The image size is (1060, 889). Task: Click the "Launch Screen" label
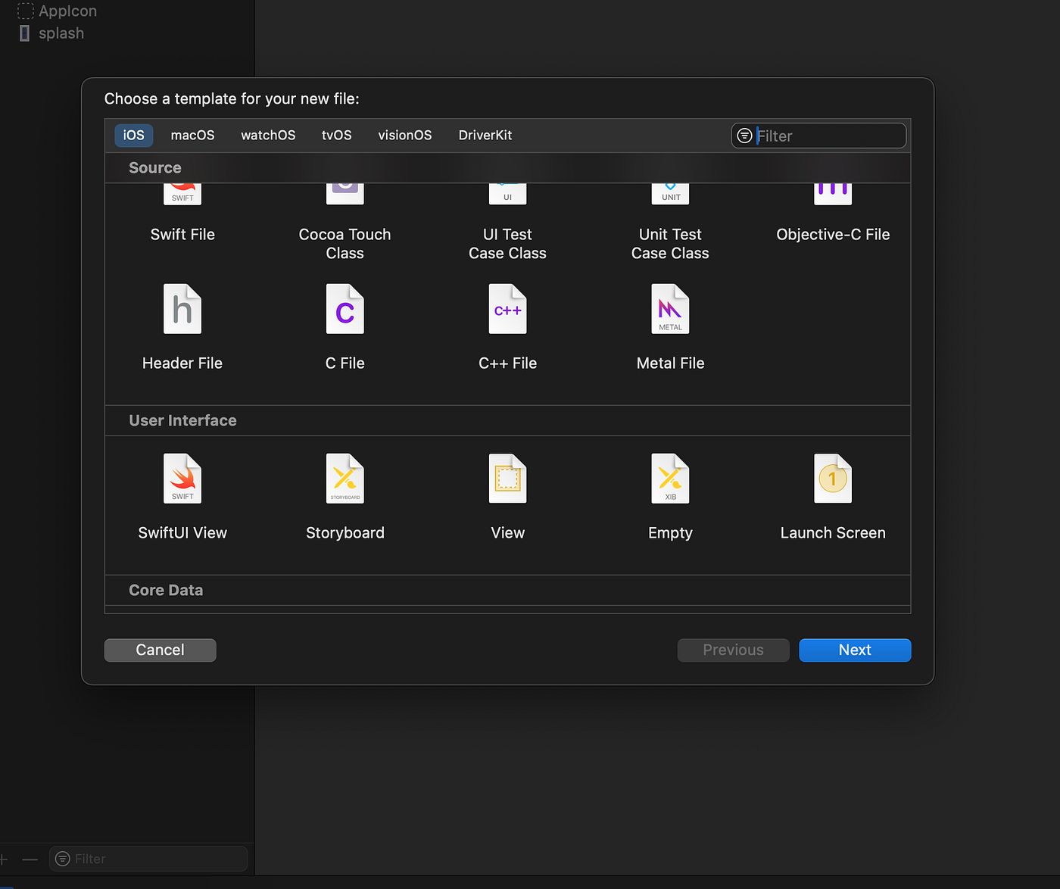coord(833,533)
